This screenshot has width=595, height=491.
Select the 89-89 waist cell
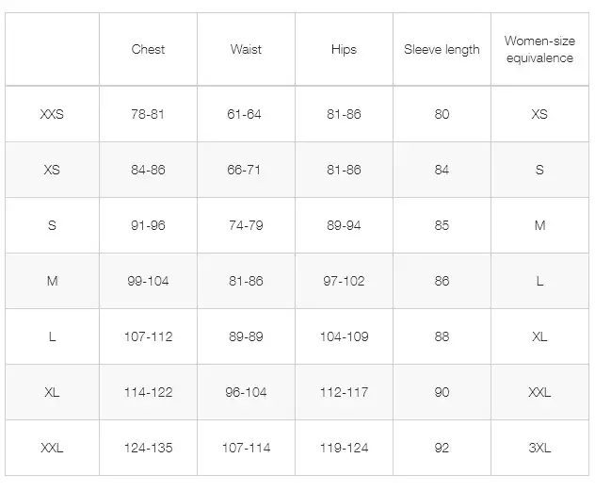click(246, 336)
